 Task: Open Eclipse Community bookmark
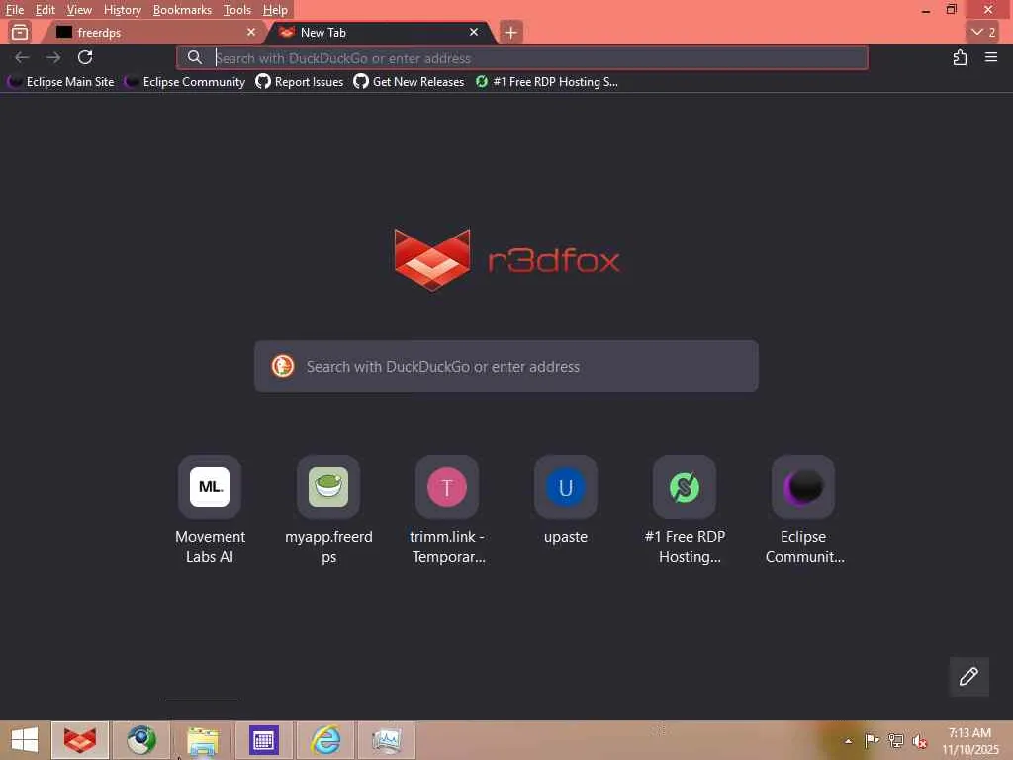pyautogui.click(x=185, y=82)
